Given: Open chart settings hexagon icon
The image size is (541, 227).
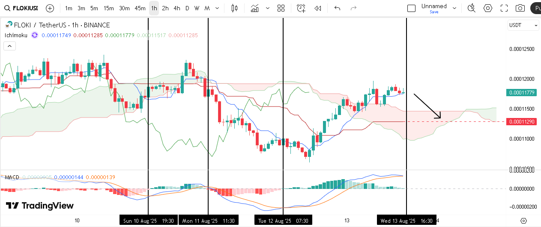Looking at the screenshot, I should pyautogui.click(x=487, y=8).
